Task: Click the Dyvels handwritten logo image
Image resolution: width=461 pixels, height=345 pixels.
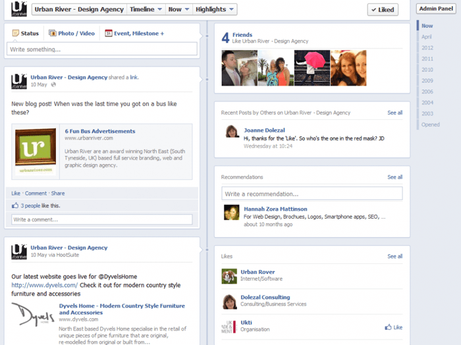Action: tap(33, 314)
